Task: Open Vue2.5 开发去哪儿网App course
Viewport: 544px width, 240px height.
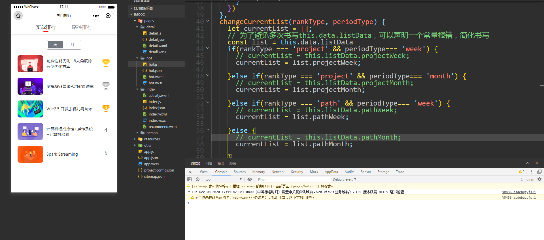Action: [64, 109]
